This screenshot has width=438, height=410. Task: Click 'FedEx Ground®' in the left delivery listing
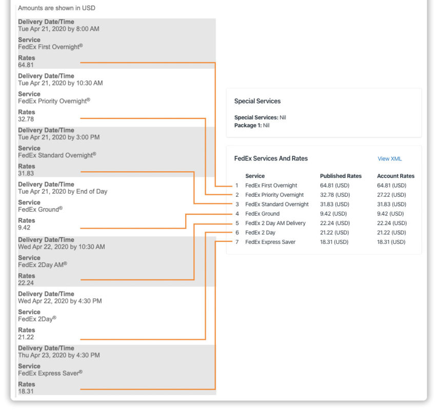pyautogui.click(x=40, y=209)
